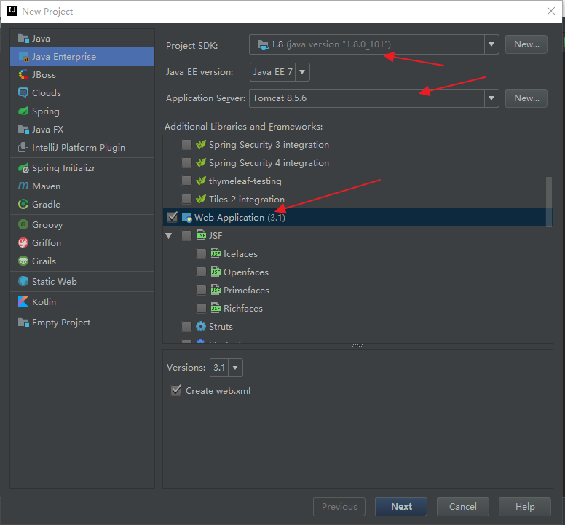
Task: Select the Java project type icon
Action: [23, 39]
